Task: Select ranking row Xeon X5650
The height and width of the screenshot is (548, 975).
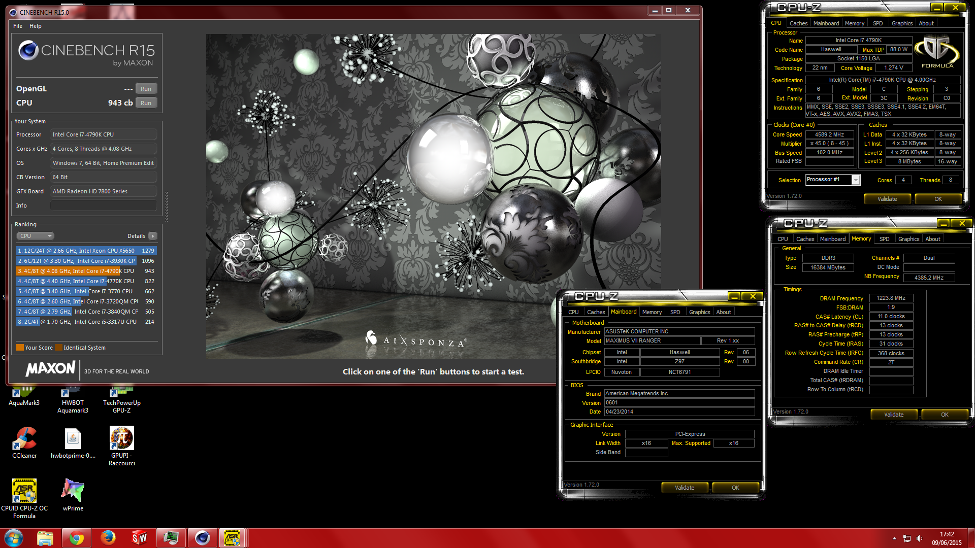Action: pyautogui.click(x=86, y=251)
